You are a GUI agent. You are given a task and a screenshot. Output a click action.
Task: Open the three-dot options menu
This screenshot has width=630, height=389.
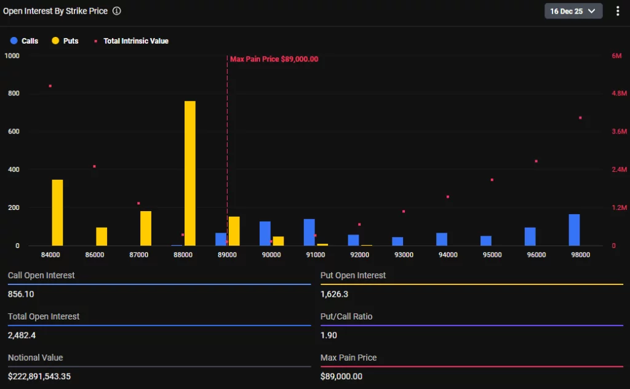pyautogui.click(x=618, y=11)
